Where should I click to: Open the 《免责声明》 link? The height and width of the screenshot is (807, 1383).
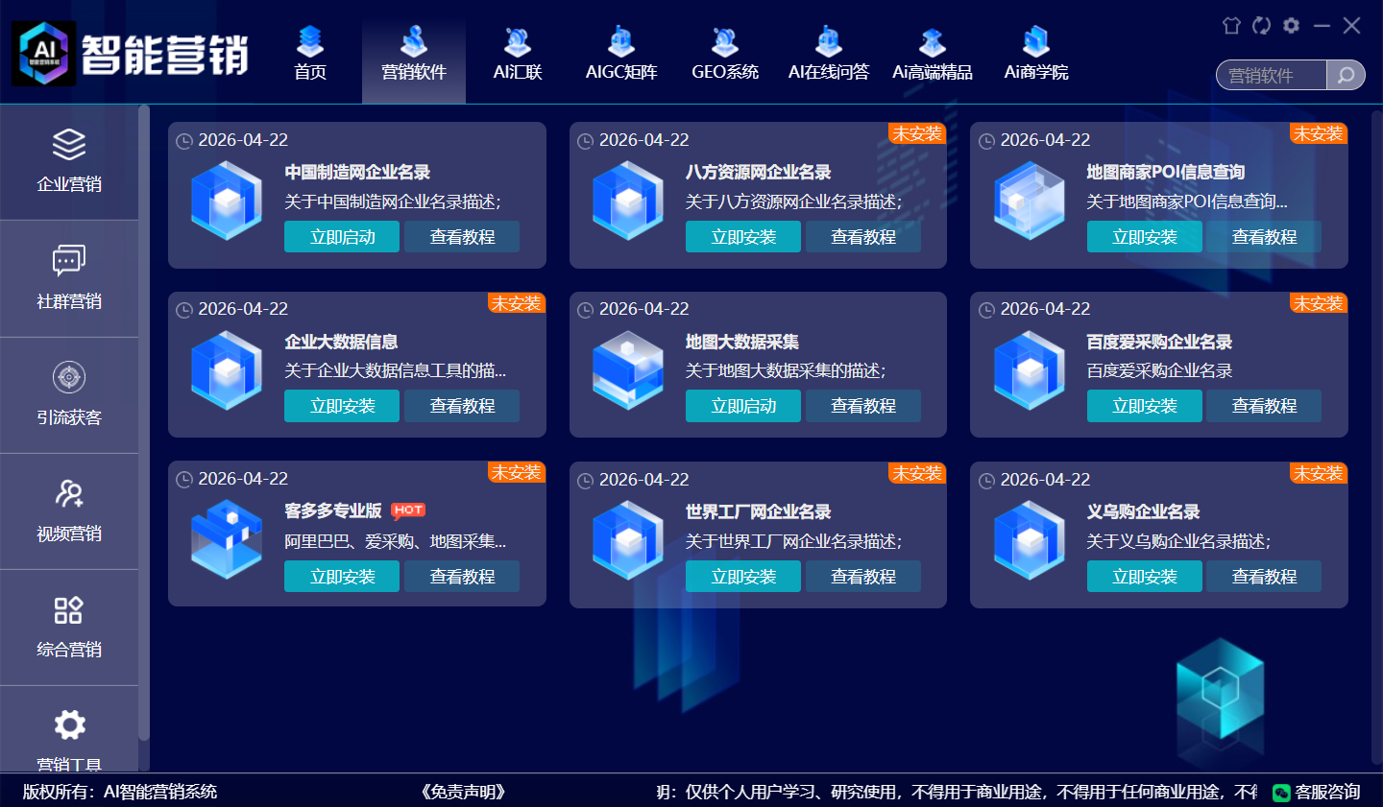tap(463, 792)
